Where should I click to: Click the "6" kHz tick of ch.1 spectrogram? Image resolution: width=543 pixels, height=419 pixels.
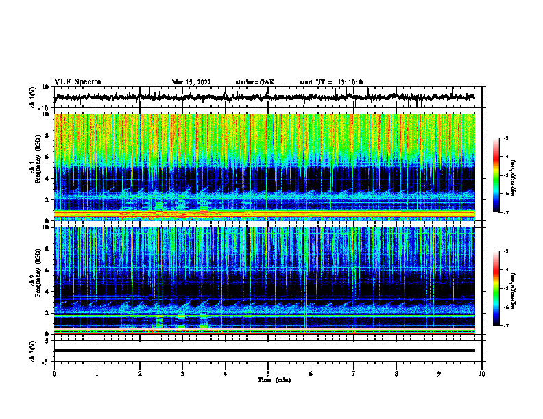tap(48, 157)
